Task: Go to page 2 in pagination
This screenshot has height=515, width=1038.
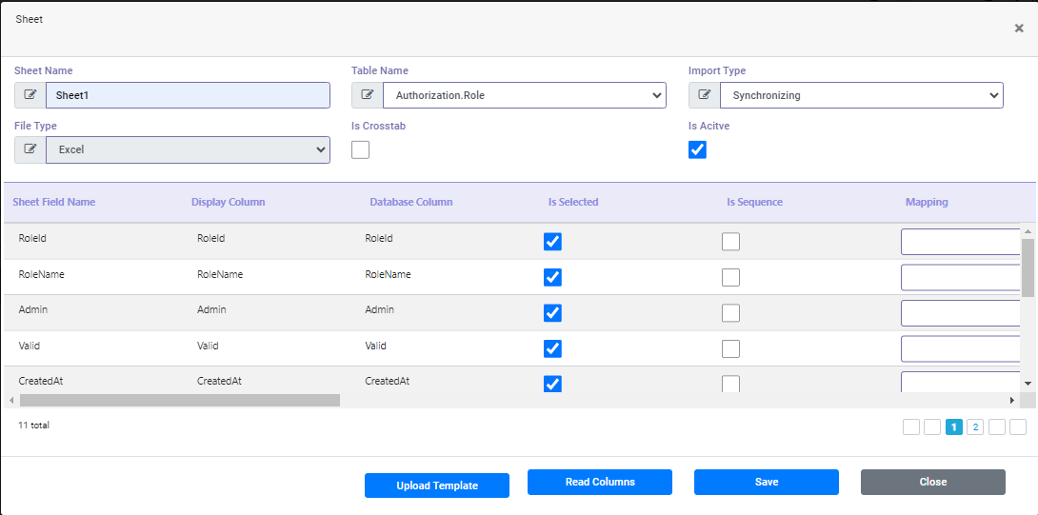Action: coord(975,427)
